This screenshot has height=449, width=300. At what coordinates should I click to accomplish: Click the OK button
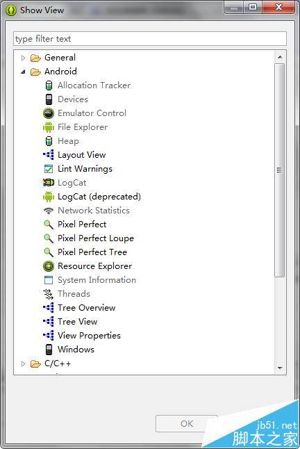click(187, 423)
